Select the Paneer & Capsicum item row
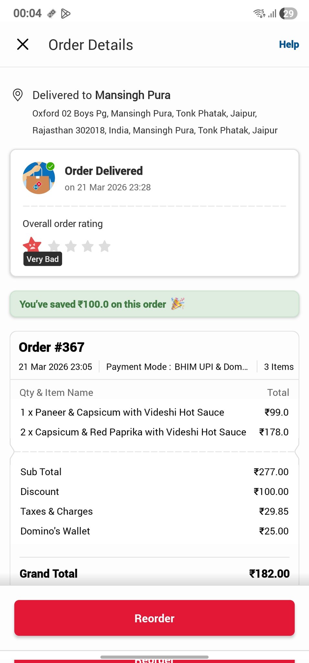The height and width of the screenshot is (663, 309). (122, 412)
